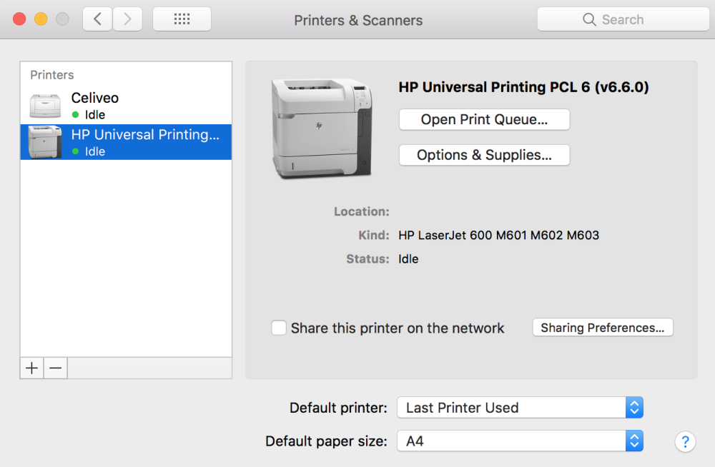Click the HP printer icon in sidebar
The width and height of the screenshot is (715, 467).
coord(44,141)
